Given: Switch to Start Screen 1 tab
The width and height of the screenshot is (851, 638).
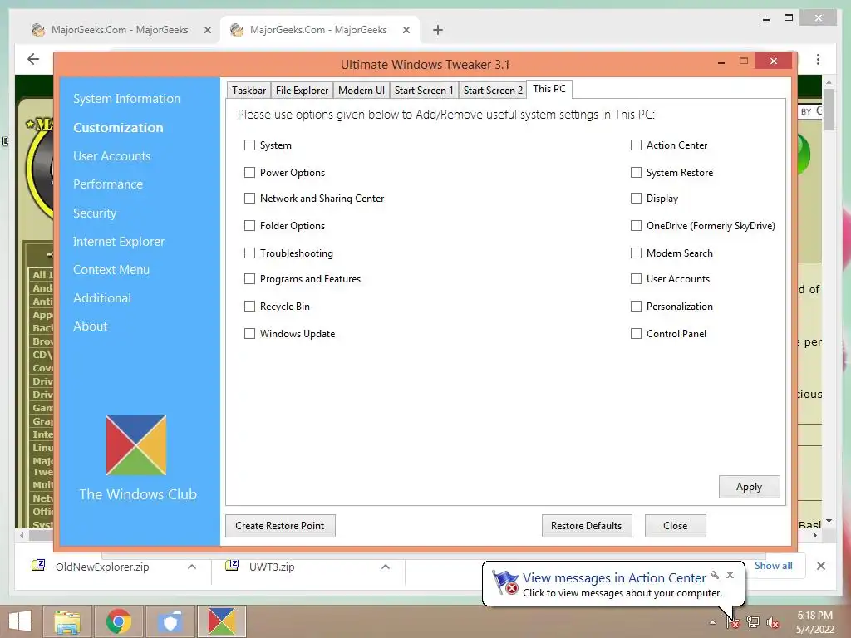Looking at the screenshot, I should click(424, 90).
